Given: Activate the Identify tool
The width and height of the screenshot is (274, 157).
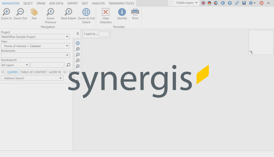Looking at the screenshot, I should [x=122, y=14].
